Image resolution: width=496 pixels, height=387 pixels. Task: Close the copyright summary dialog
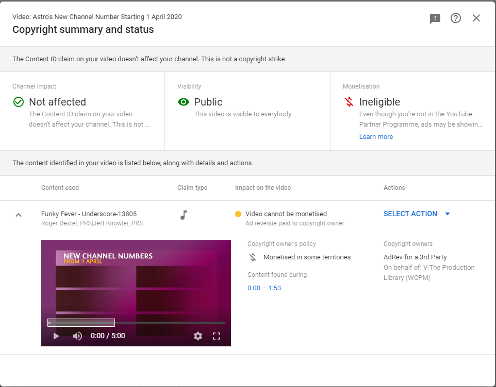[x=476, y=19]
